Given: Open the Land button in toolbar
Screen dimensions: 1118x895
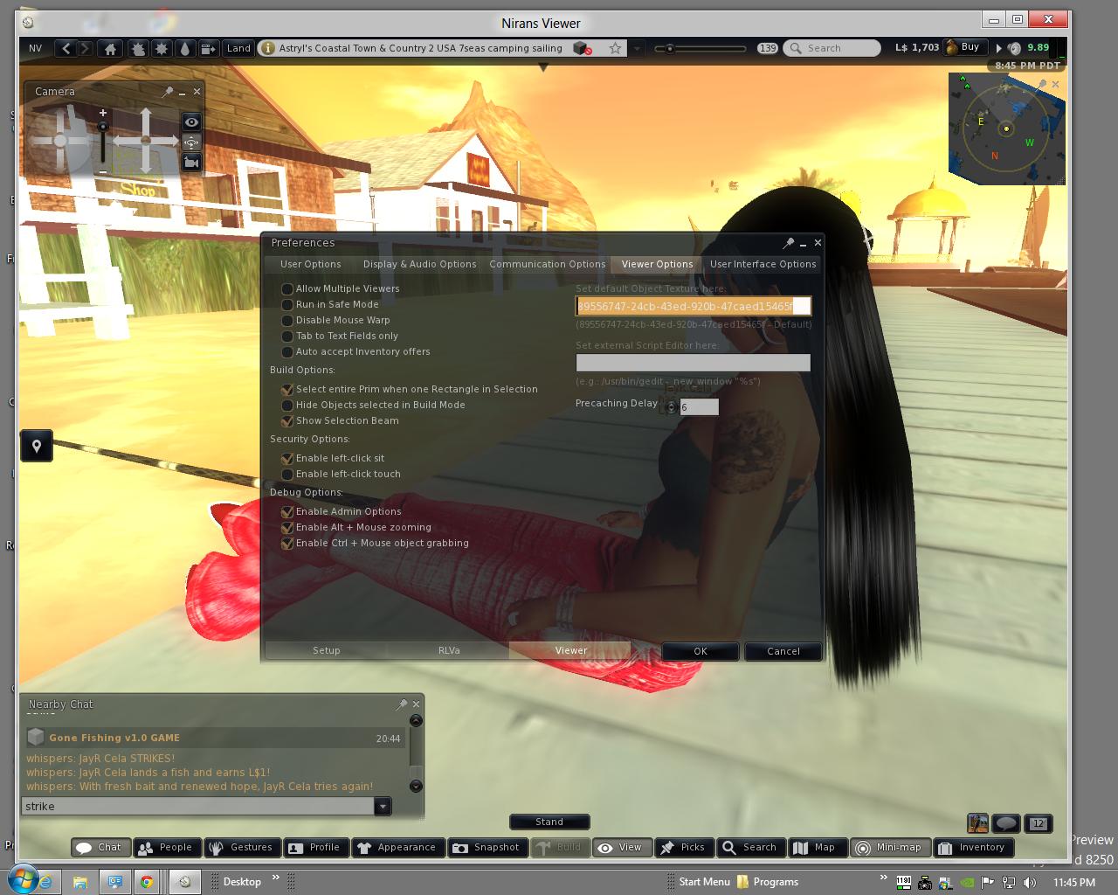Looking at the screenshot, I should pyautogui.click(x=238, y=49).
